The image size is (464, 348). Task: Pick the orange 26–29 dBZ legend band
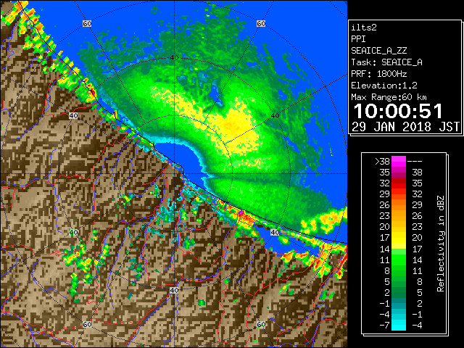point(399,205)
